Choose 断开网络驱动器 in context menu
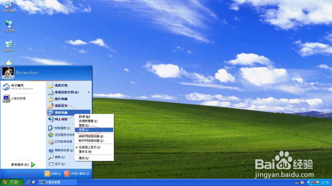The height and width of the screenshot is (186, 332). (94, 141)
